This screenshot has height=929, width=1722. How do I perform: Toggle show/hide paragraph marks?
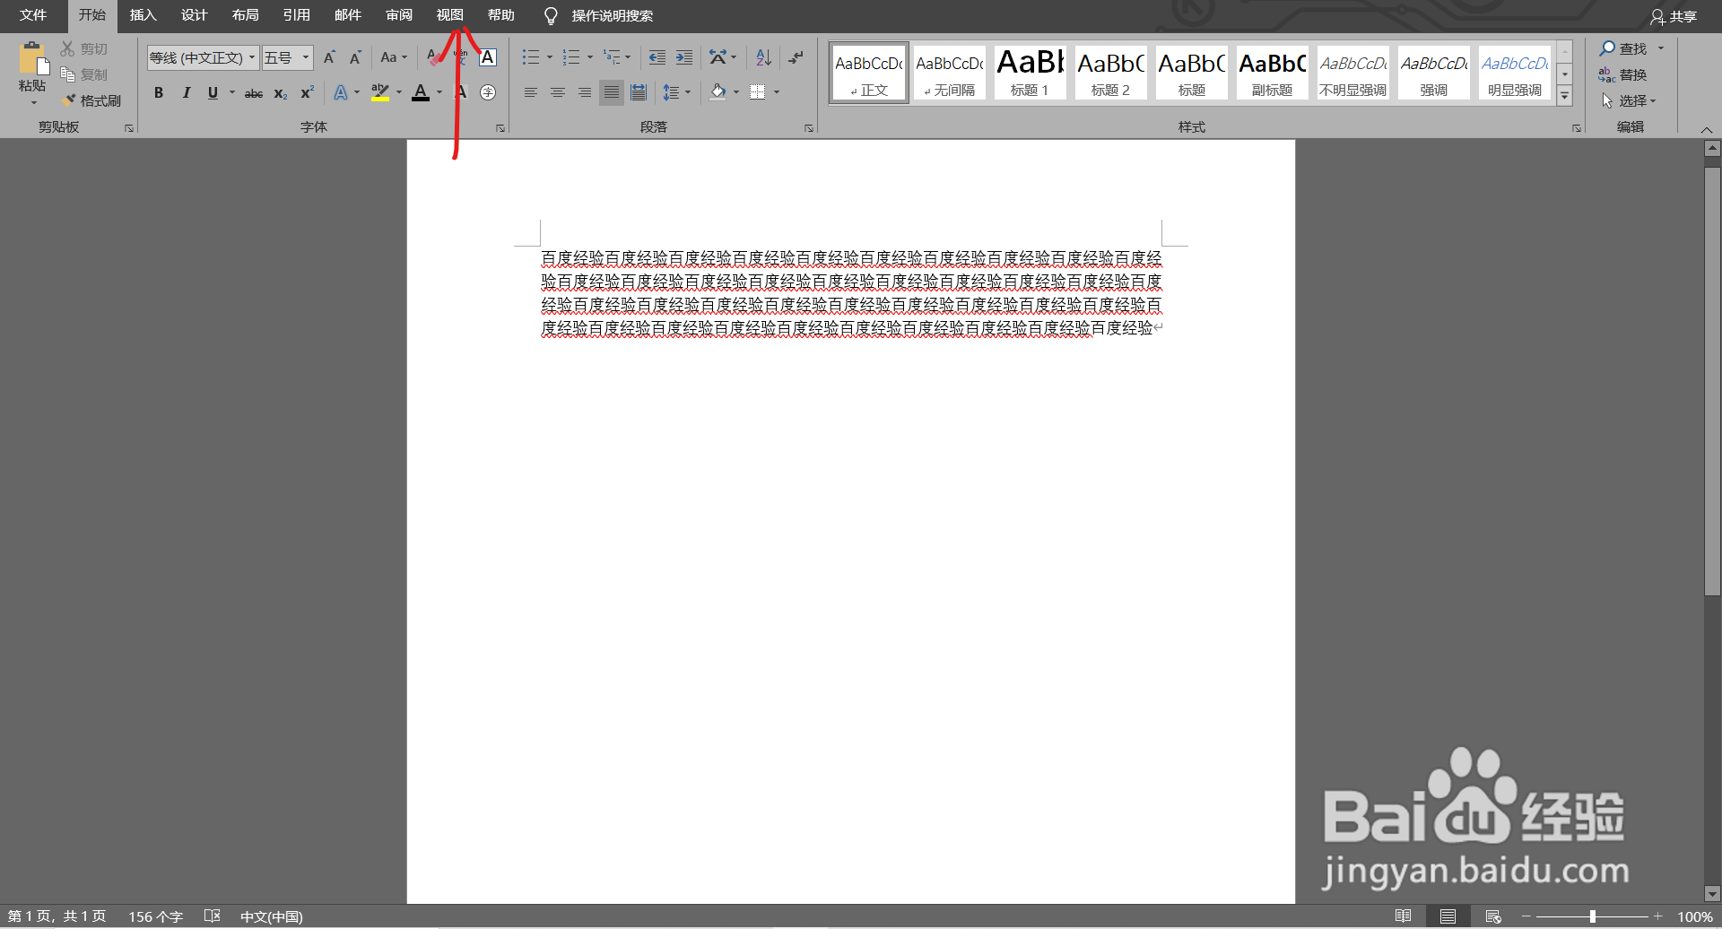[796, 57]
